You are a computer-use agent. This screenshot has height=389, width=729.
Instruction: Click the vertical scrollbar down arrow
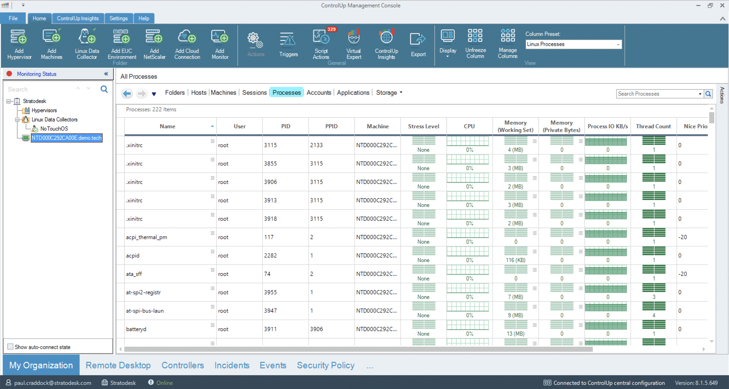[711, 341]
